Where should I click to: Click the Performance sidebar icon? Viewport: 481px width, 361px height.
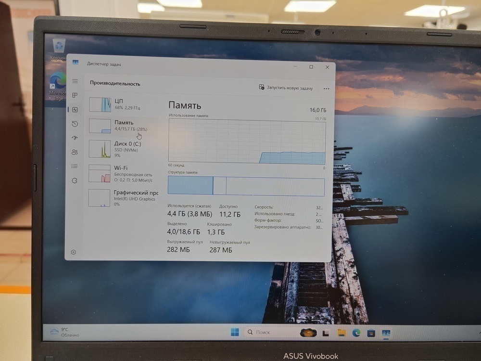click(x=75, y=110)
